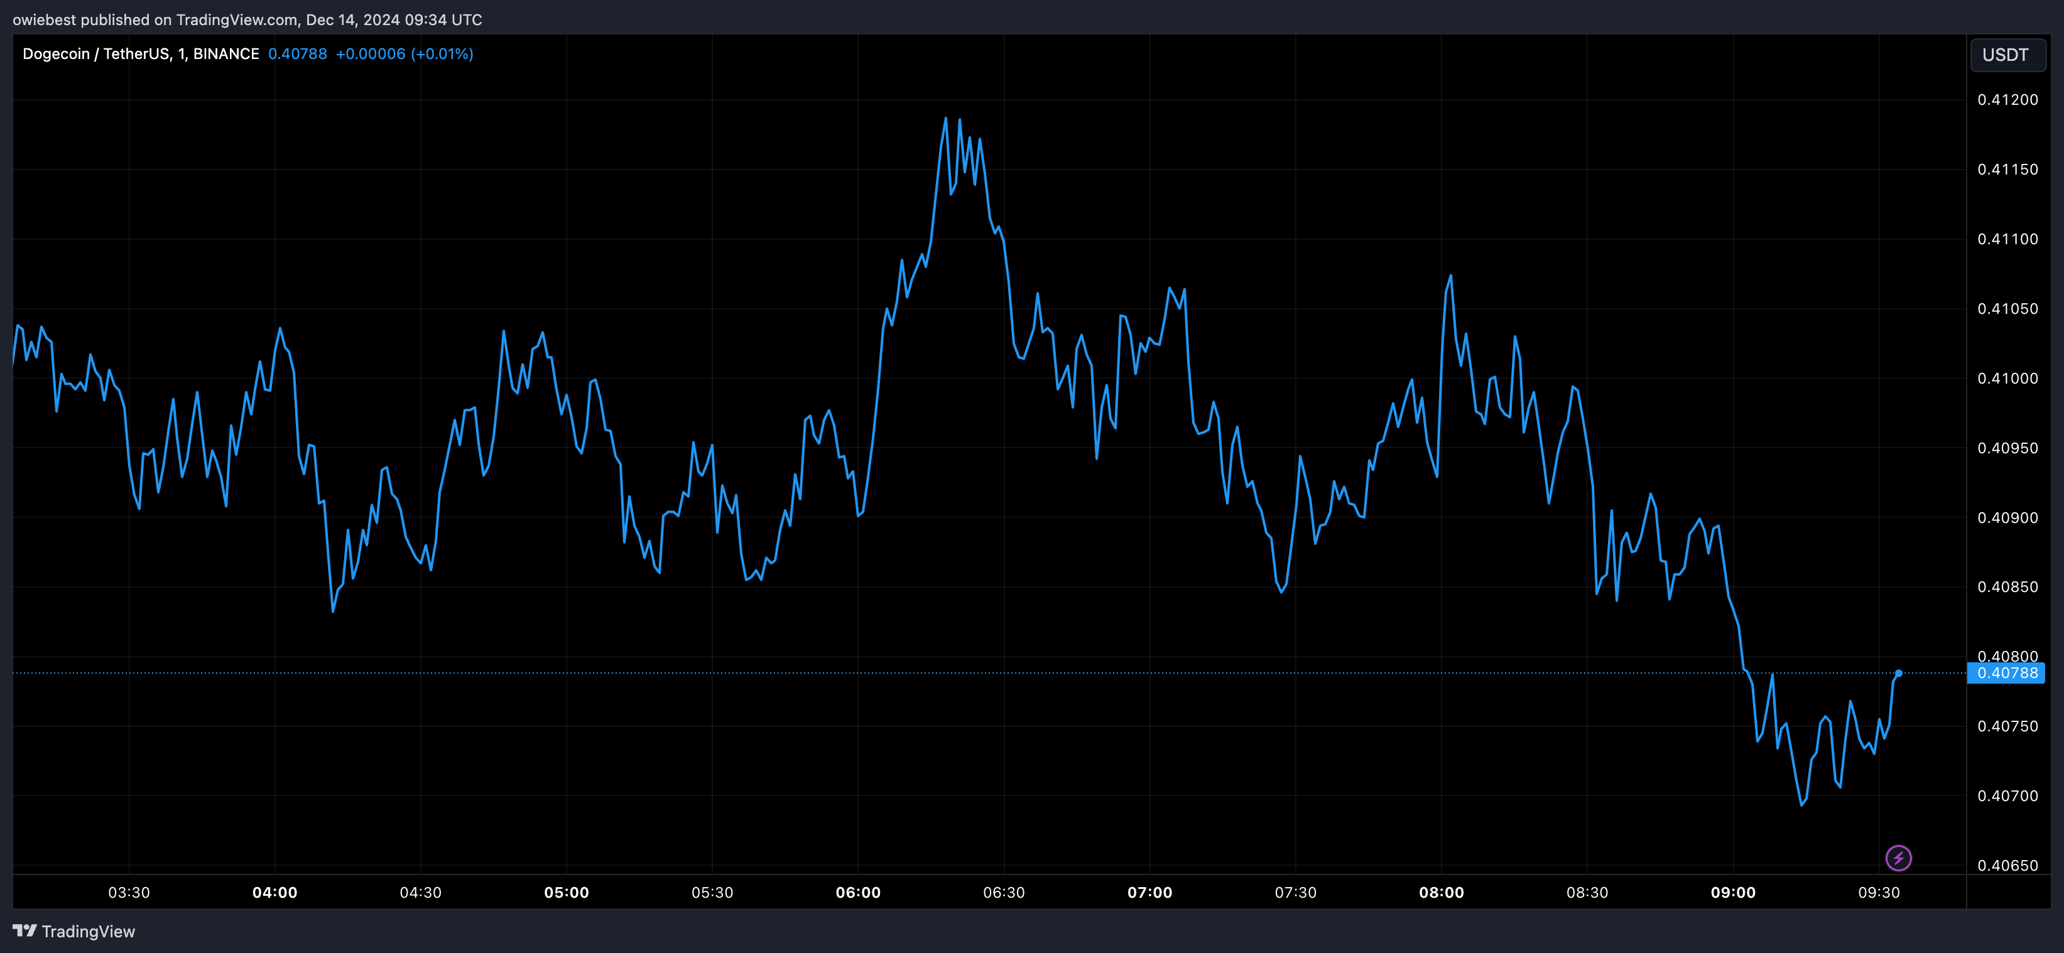Click the 06:30 time axis label
2064x953 pixels.
1004,892
